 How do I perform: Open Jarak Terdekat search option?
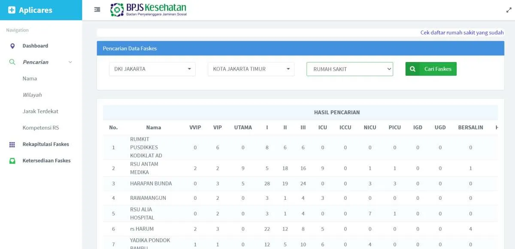point(40,111)
